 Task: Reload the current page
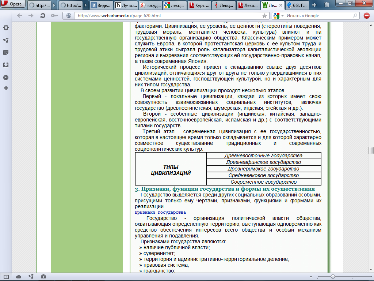pos(43,16)
